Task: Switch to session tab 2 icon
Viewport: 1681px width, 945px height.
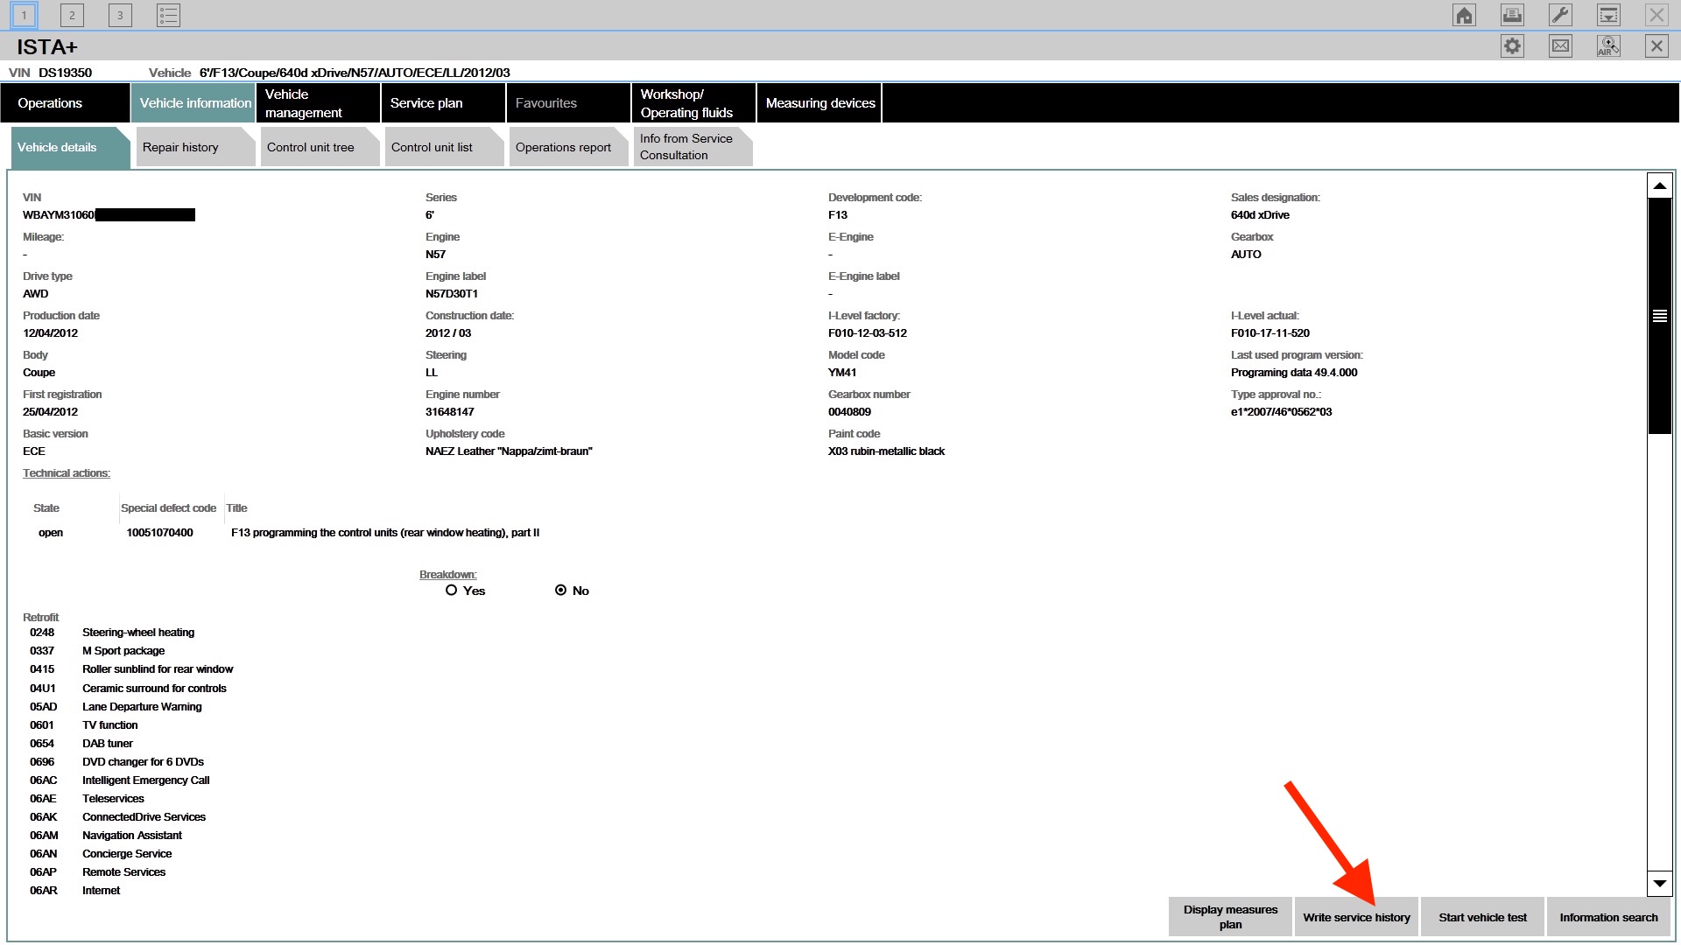Action: [72, 15]
